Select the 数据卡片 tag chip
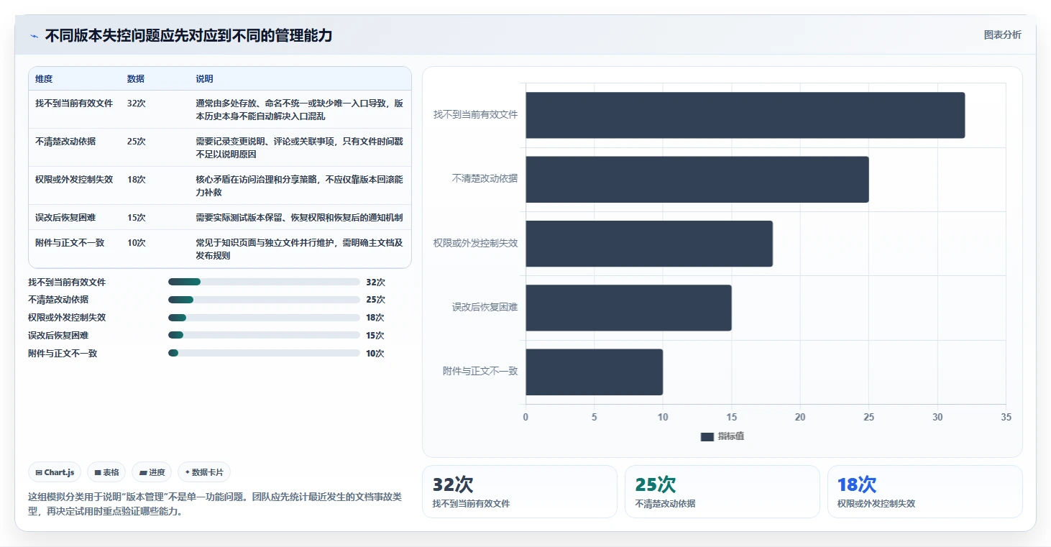The height and width of the screenshot is (547, 1051). coord(203,472)
